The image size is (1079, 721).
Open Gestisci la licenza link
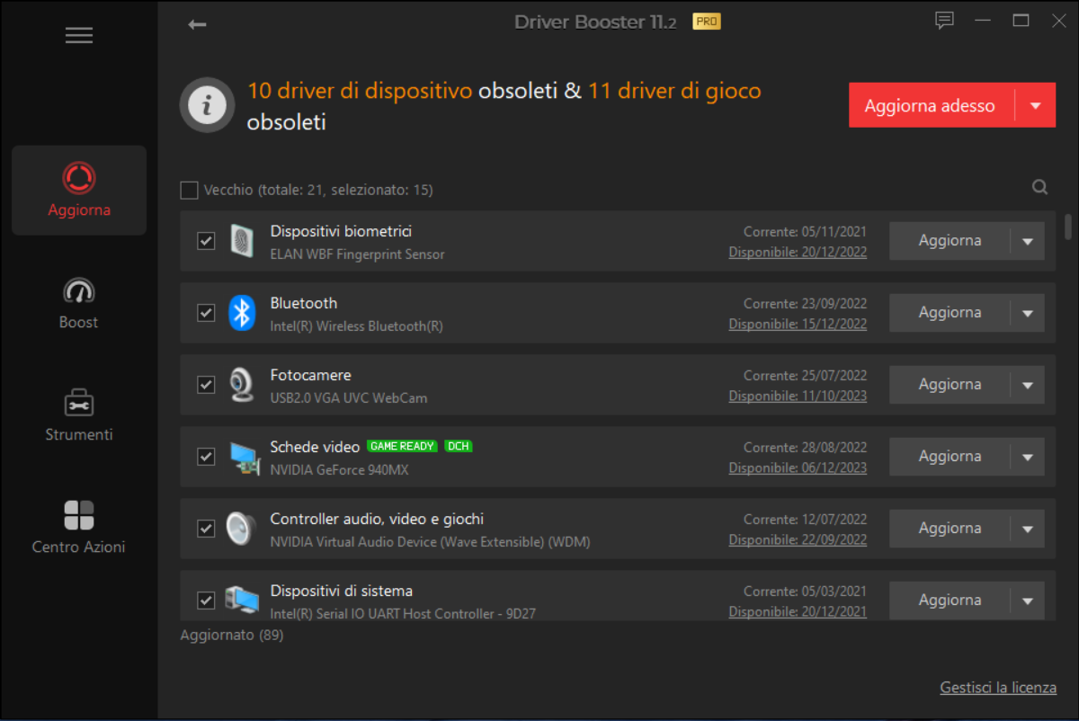(x=998, y=688)
